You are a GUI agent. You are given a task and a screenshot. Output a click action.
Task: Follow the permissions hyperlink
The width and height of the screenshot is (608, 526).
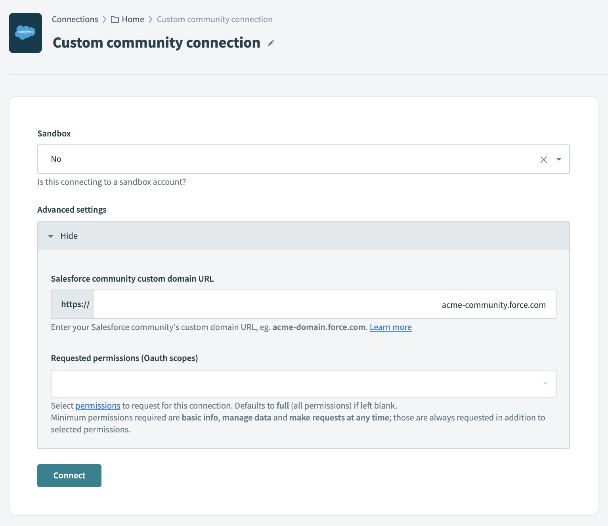click(x=98, y=405)
